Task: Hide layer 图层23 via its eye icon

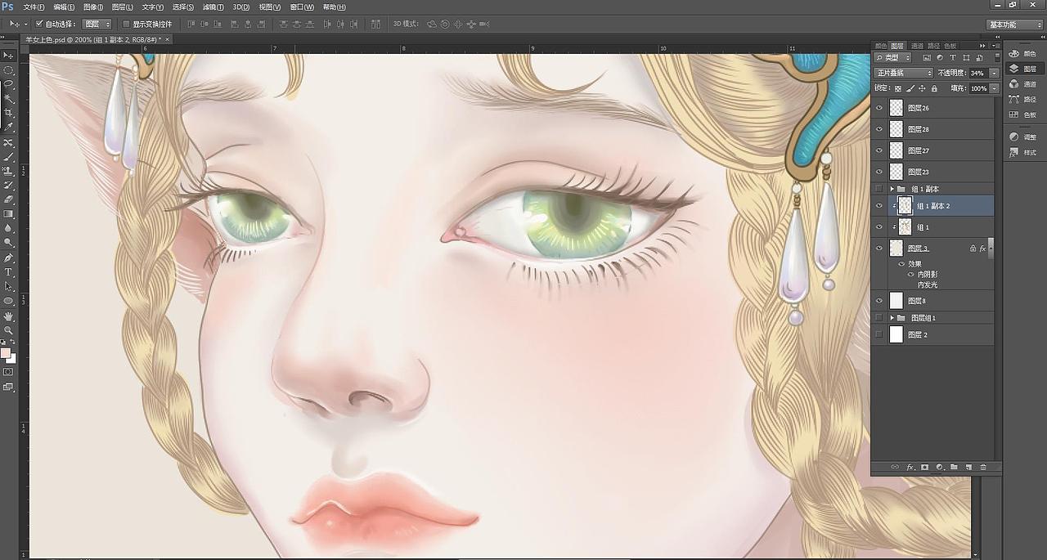Action: (879, 172)
